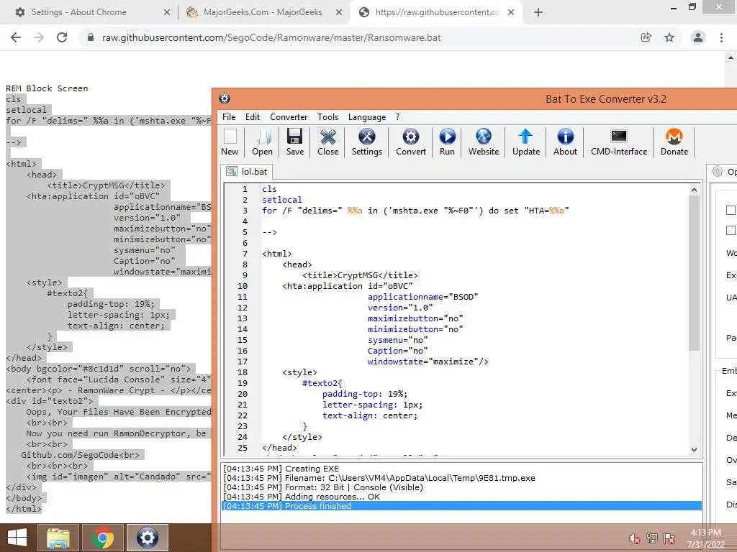Click network tray icon

[x=652, y=538]
